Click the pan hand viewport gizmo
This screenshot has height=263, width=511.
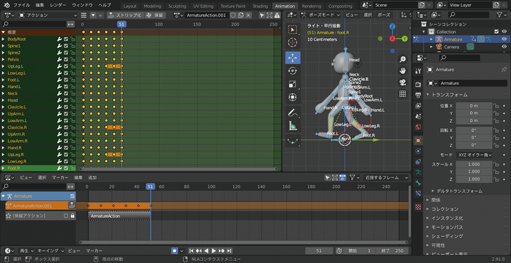(x=403, y=71)
